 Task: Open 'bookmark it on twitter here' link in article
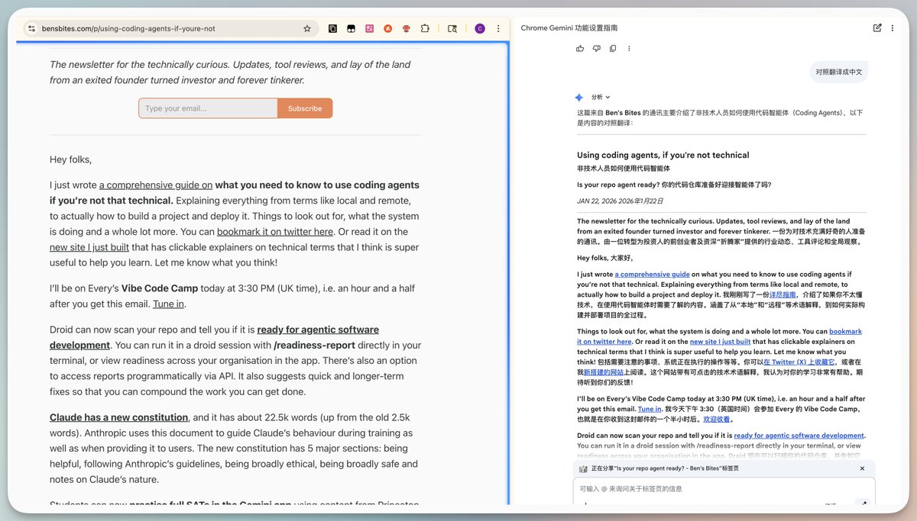coord(275,231)
